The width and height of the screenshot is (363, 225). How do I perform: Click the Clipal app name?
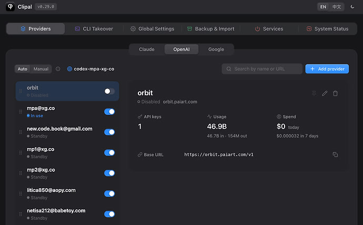click(25, 7)
